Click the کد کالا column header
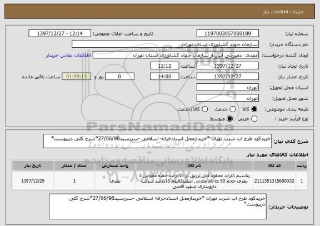The image size is (320, 226). coord(274,165)
